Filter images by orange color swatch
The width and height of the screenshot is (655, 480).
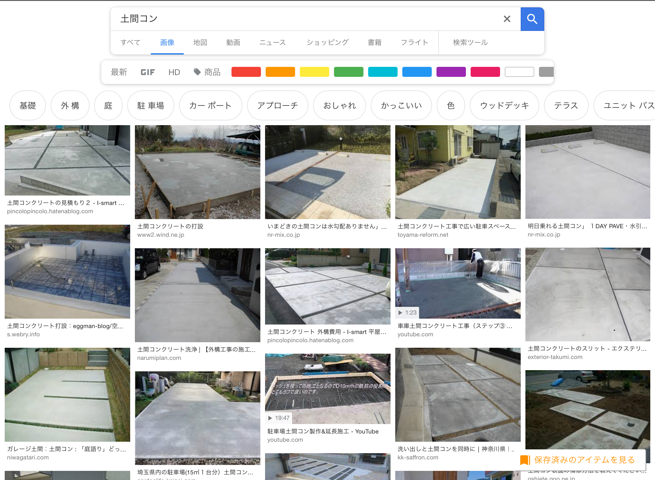click(280, 72)
